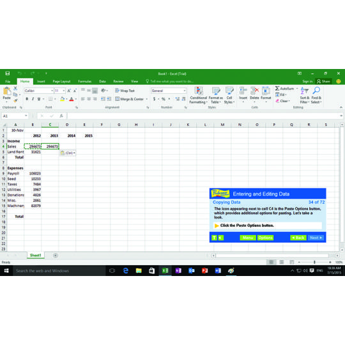Viewport: 345px width, 345px height.
Task: Switch to the Data tab
Action: (102, 81)
